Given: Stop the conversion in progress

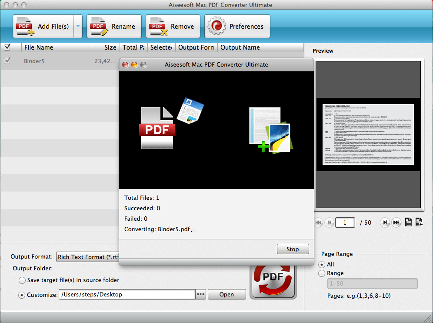Looking at the screenshot, I should 293,249.
